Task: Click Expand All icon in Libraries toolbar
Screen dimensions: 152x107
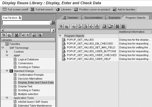Action: 4,35
